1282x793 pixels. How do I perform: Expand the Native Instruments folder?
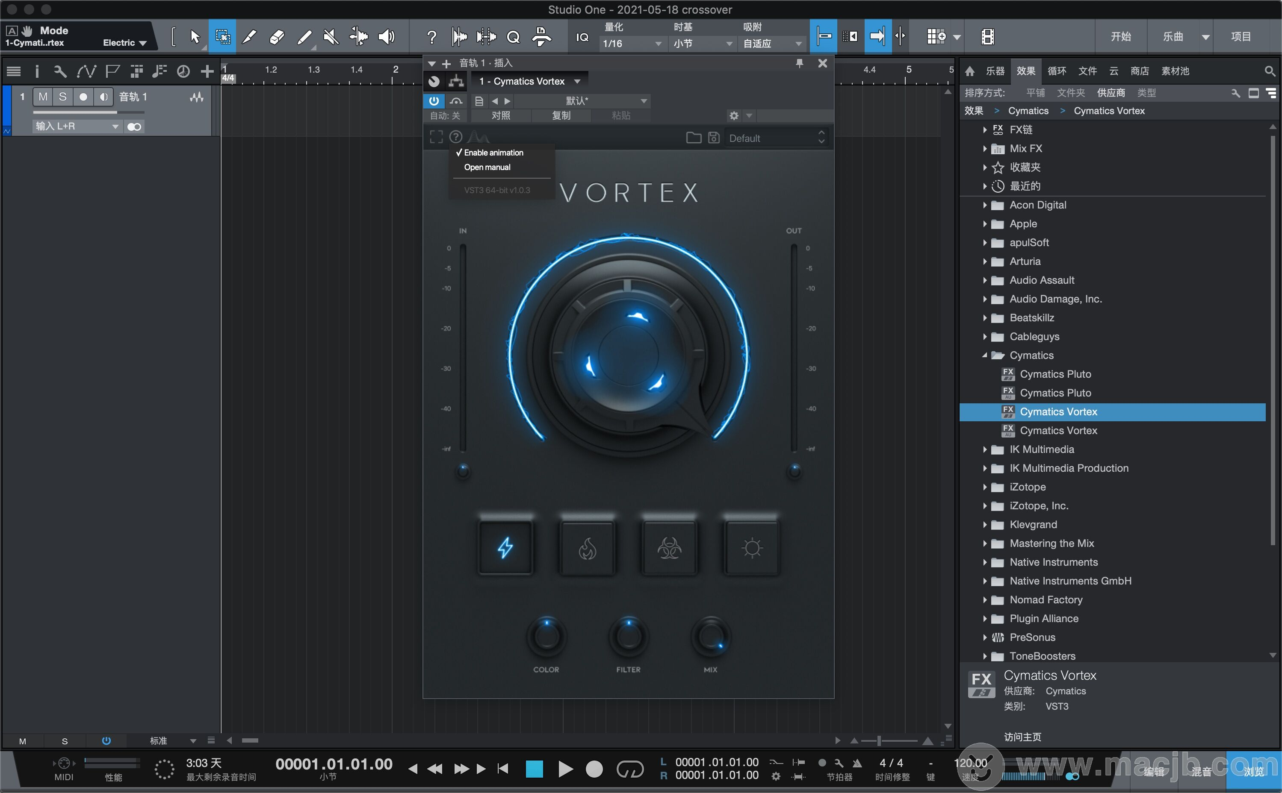[984, 562]
